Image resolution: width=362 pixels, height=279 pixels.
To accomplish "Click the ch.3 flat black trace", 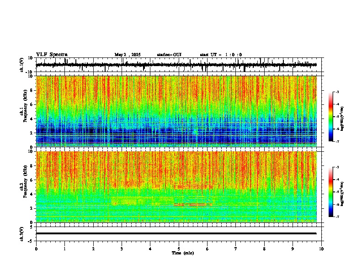I will click(x=176, y=233).
